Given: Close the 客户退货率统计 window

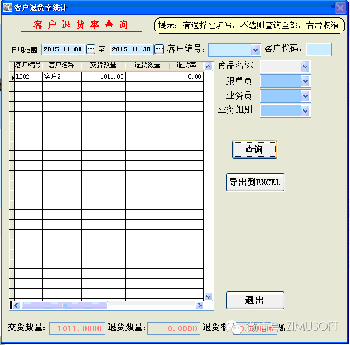Looking at the screenshot, I should point(341,8).
